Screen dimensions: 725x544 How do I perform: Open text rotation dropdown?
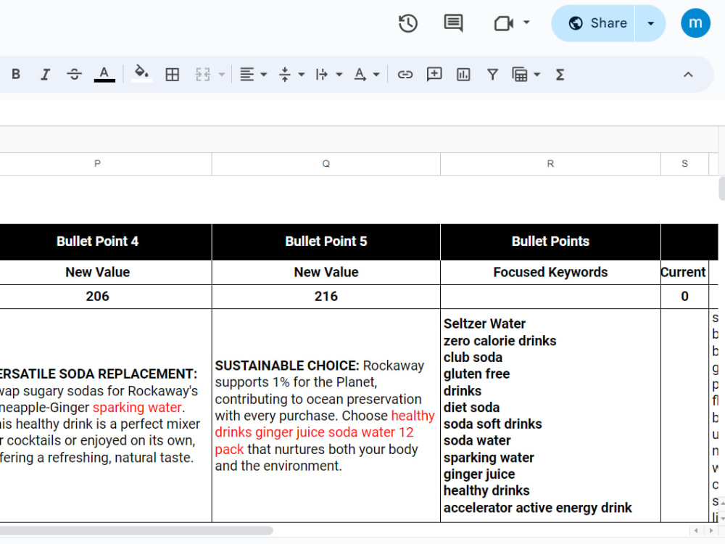click(x=366, y=75)
